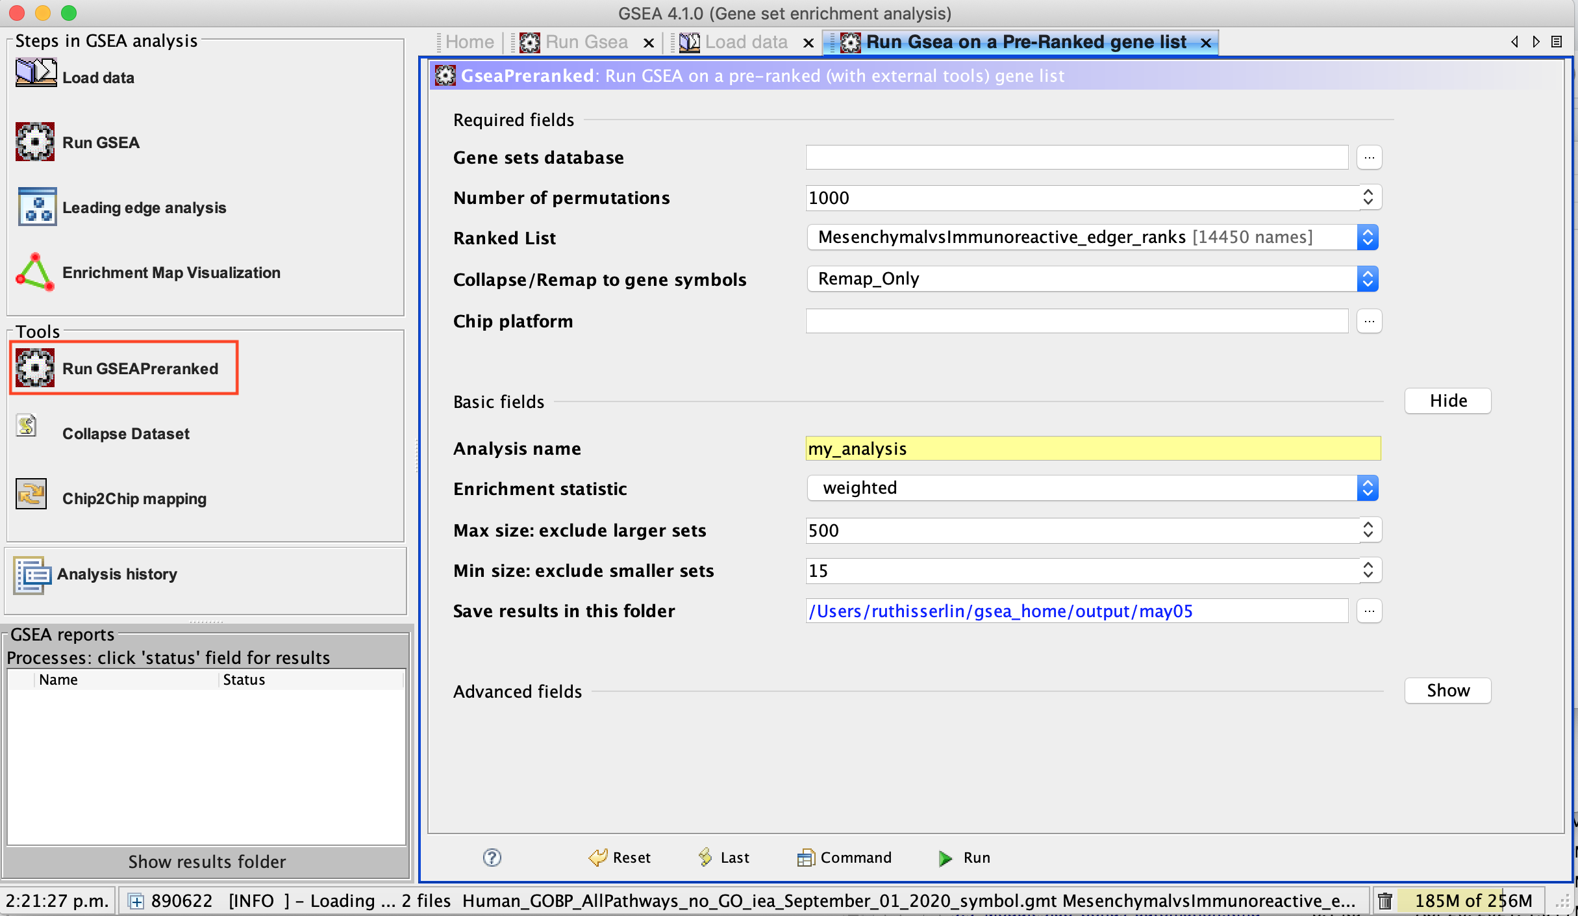1578x916 pixels.
Task: Switch to the Home tab
Action: [469, 42]
